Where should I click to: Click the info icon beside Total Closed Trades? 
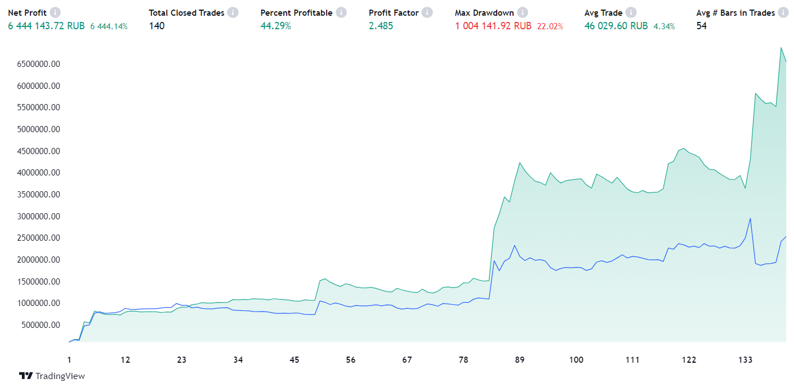click(233, 12)
